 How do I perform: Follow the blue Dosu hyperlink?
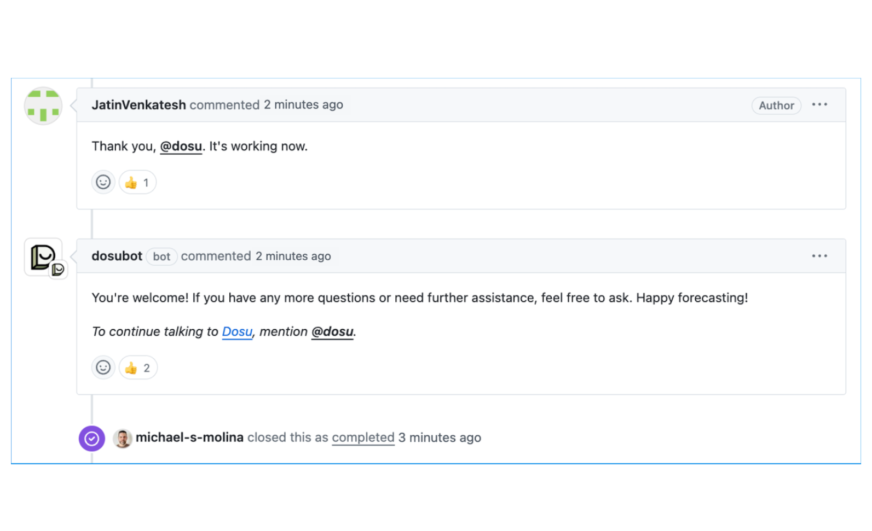[x=237, y=332]
